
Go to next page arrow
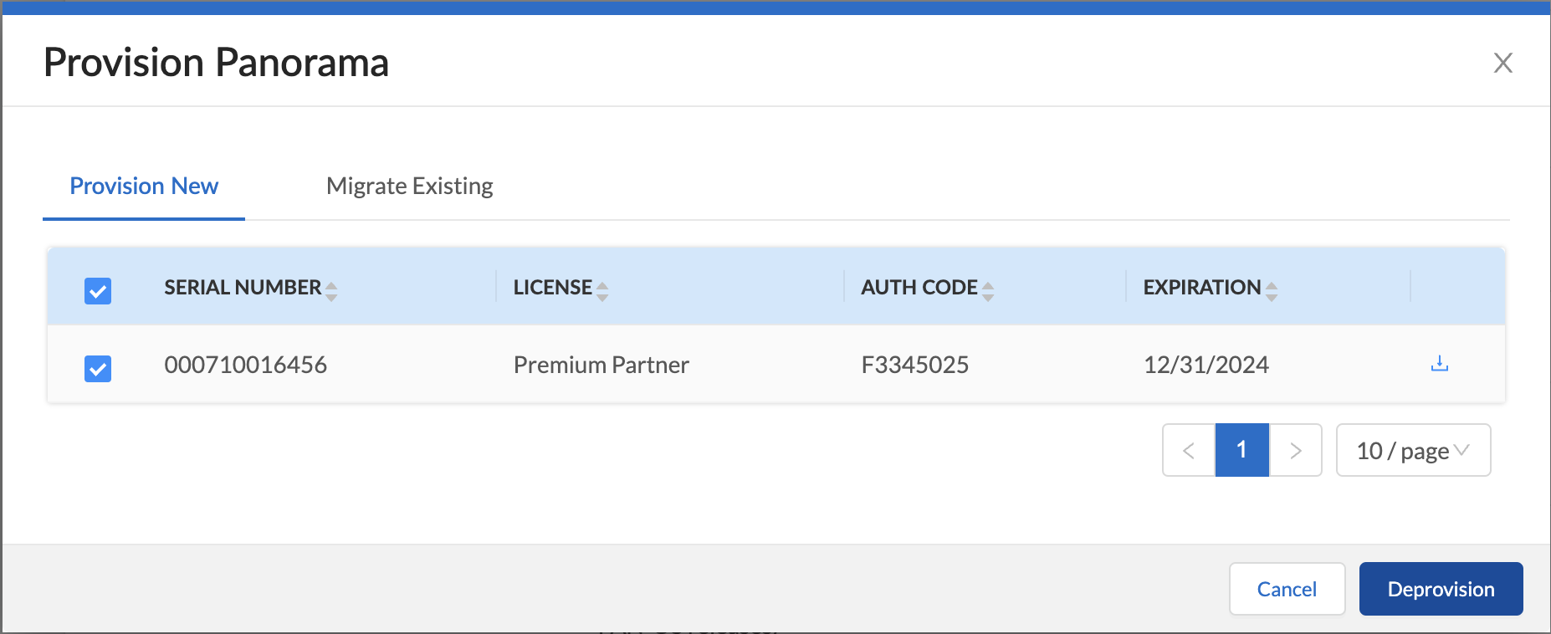pyautogui.click(x=1296, y=451)
